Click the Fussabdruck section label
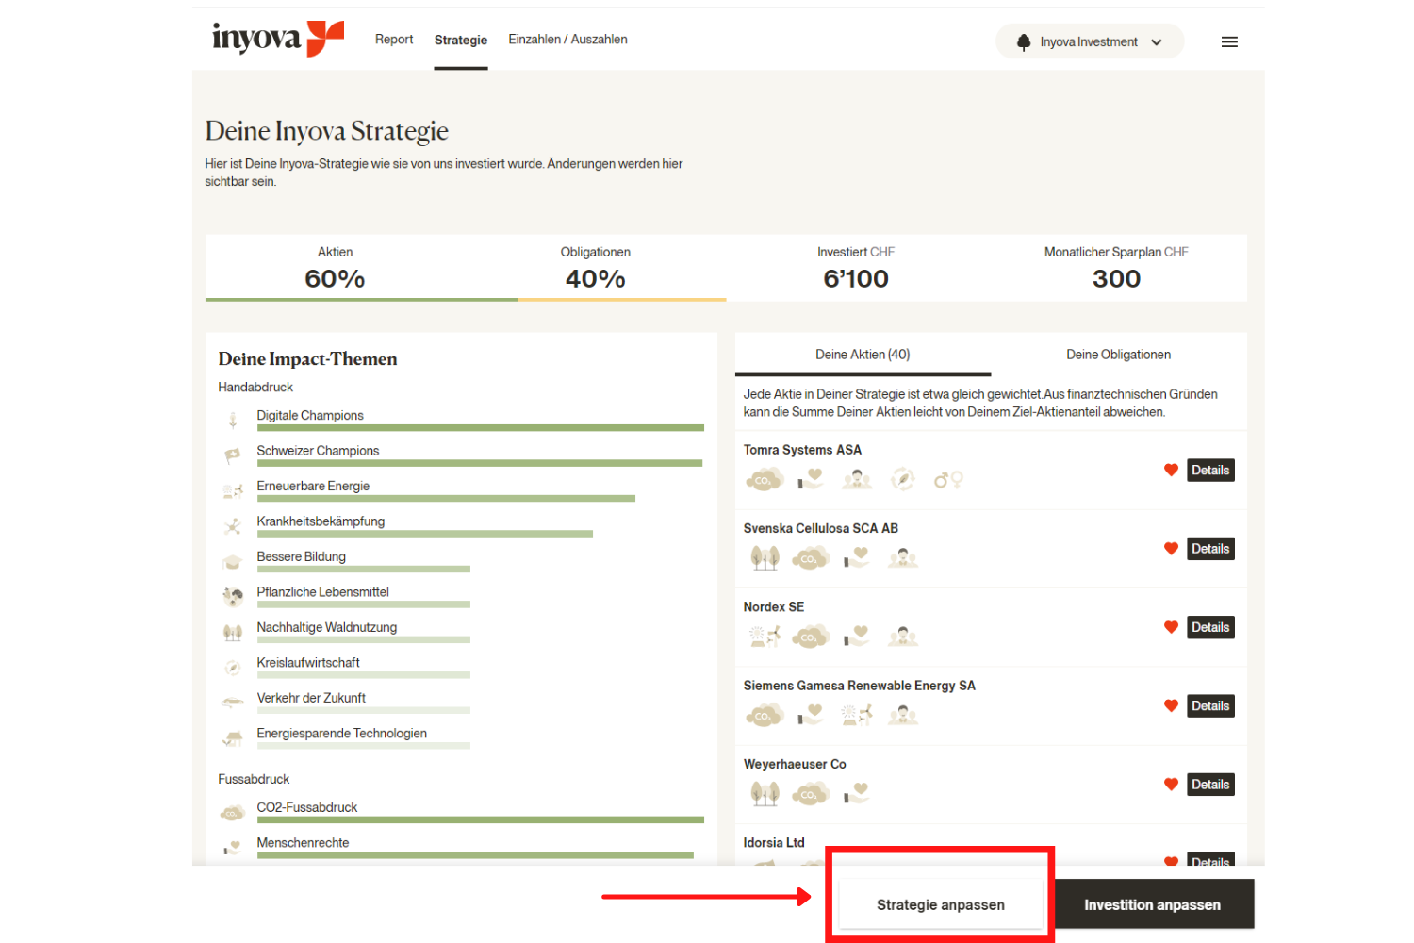Viewport: 1414px width, 943px height. point(254,779)
